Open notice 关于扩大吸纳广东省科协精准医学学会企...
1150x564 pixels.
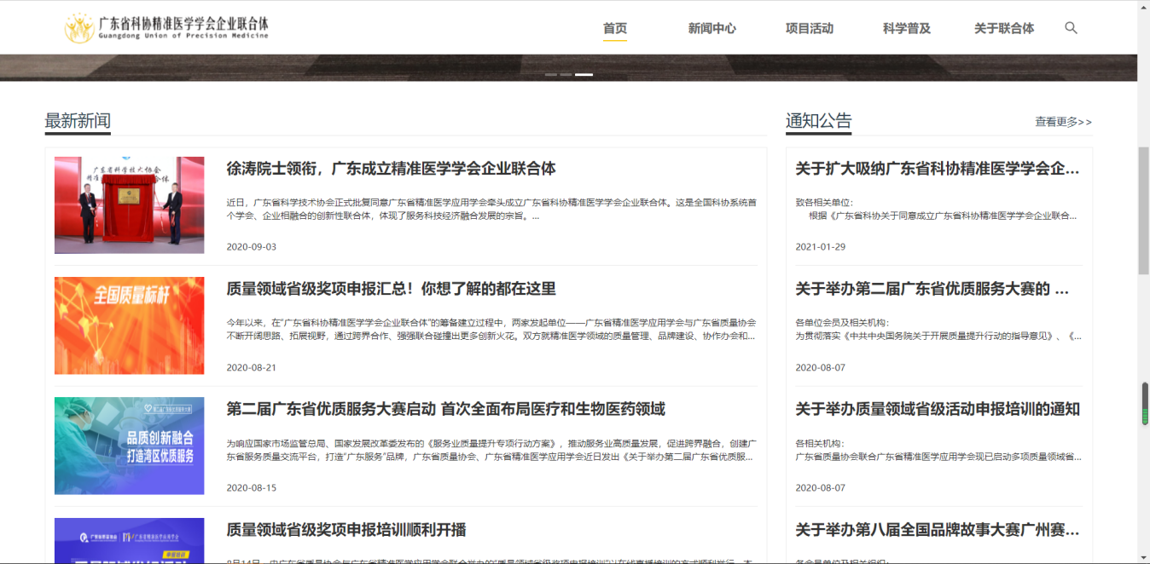(x=938, y=169)
